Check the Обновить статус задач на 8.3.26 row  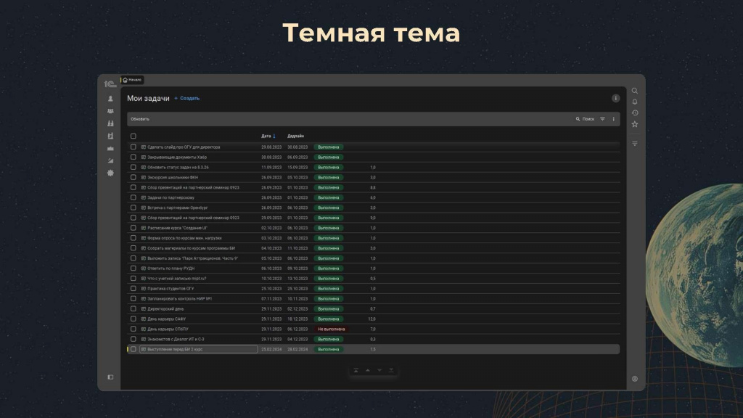click(134, 168)
